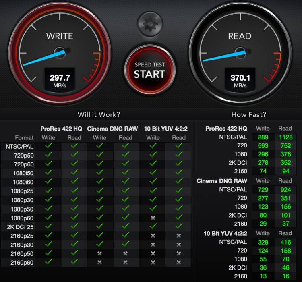Select the 1080p60 format row label
The image size is (302, 282).
pyautogui.click(x=22, y=218)
